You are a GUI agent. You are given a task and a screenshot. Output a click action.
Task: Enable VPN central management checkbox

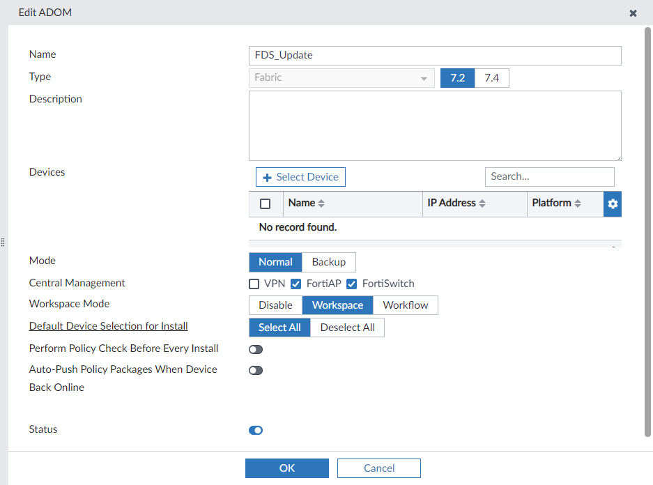click(254, 284)
